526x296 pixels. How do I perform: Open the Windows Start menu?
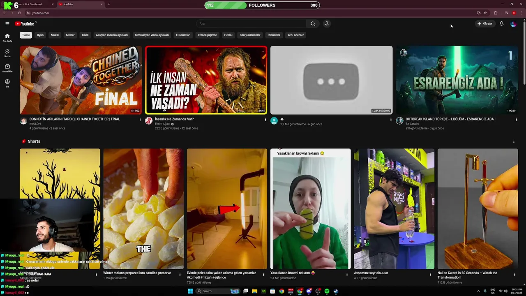(x=190, y=291)
